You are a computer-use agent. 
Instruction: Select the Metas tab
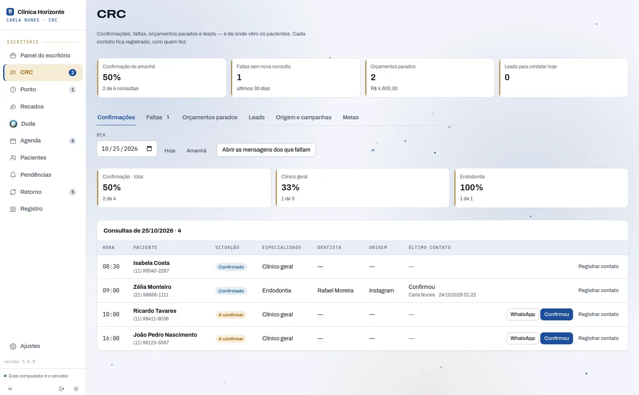click(350, 117)
